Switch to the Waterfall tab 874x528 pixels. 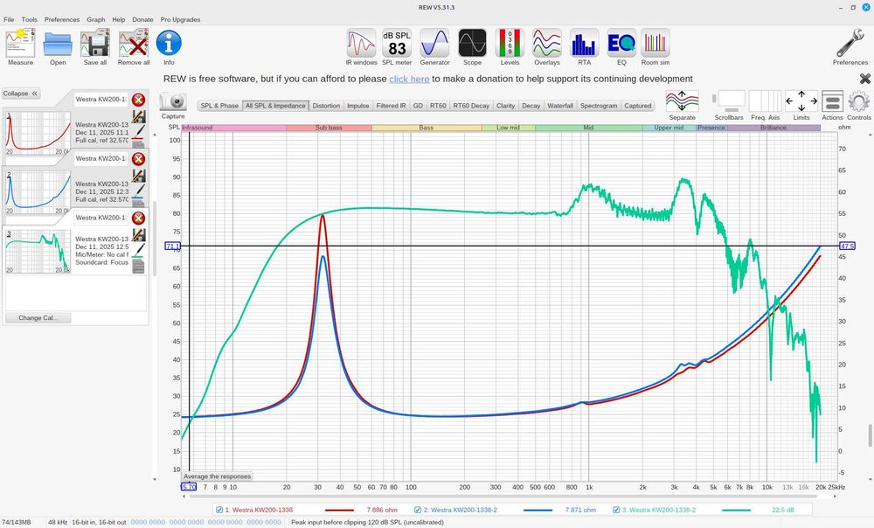[559, 106]
